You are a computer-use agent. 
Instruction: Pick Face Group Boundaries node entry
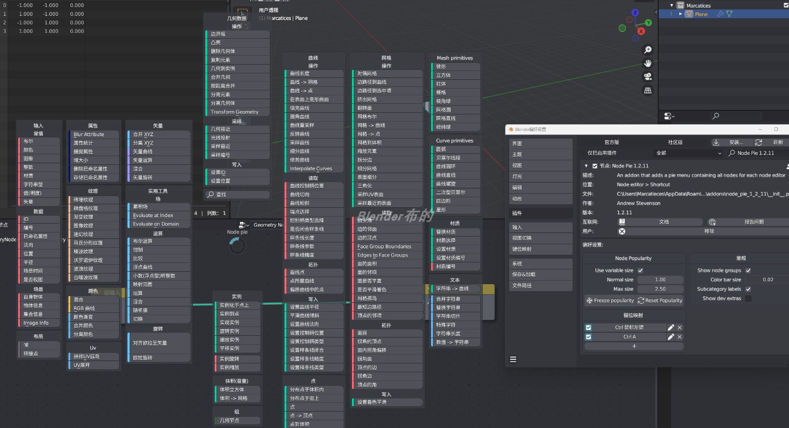click(387, 247)
